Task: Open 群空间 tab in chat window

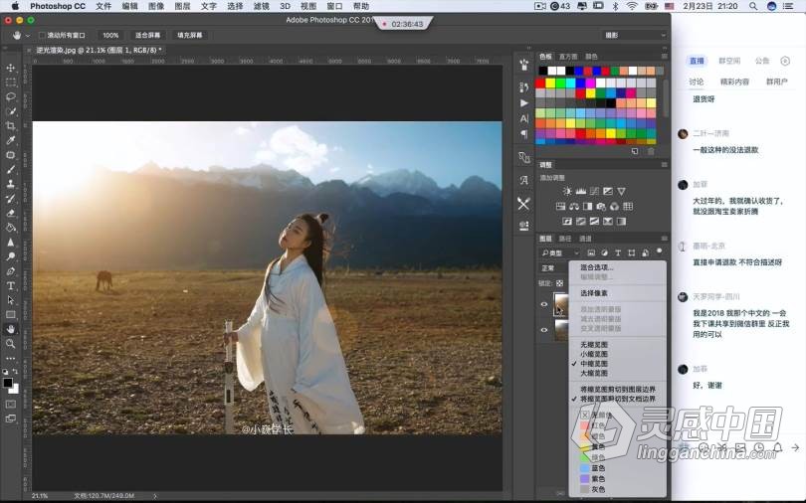Action: [x=729, y=61]
